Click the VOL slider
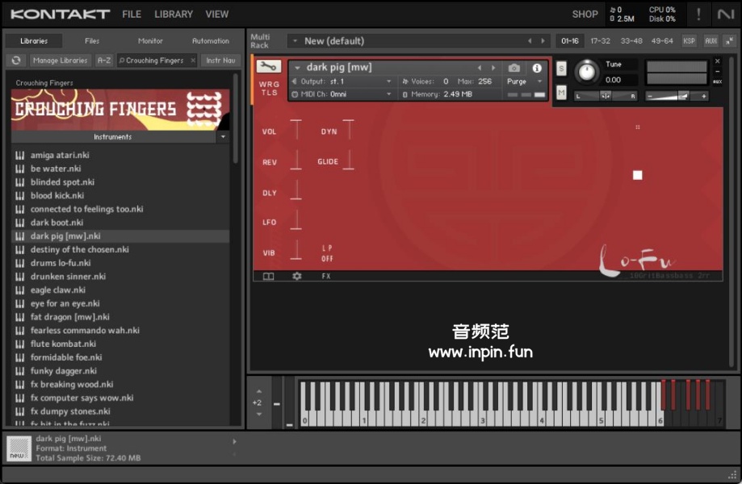The height and width of the screenshot is (484, 742). click(296, 131)
